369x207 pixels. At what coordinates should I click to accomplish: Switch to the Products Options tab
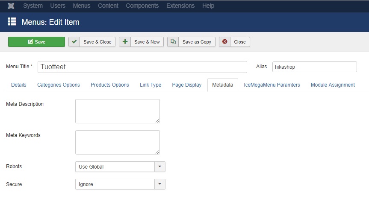(x=109, y=85)
